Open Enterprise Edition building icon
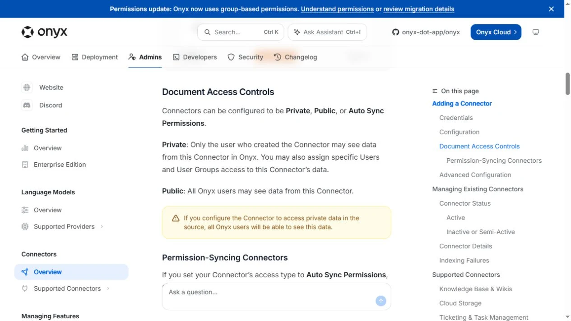Screen dimensions: 571x321 25,165
